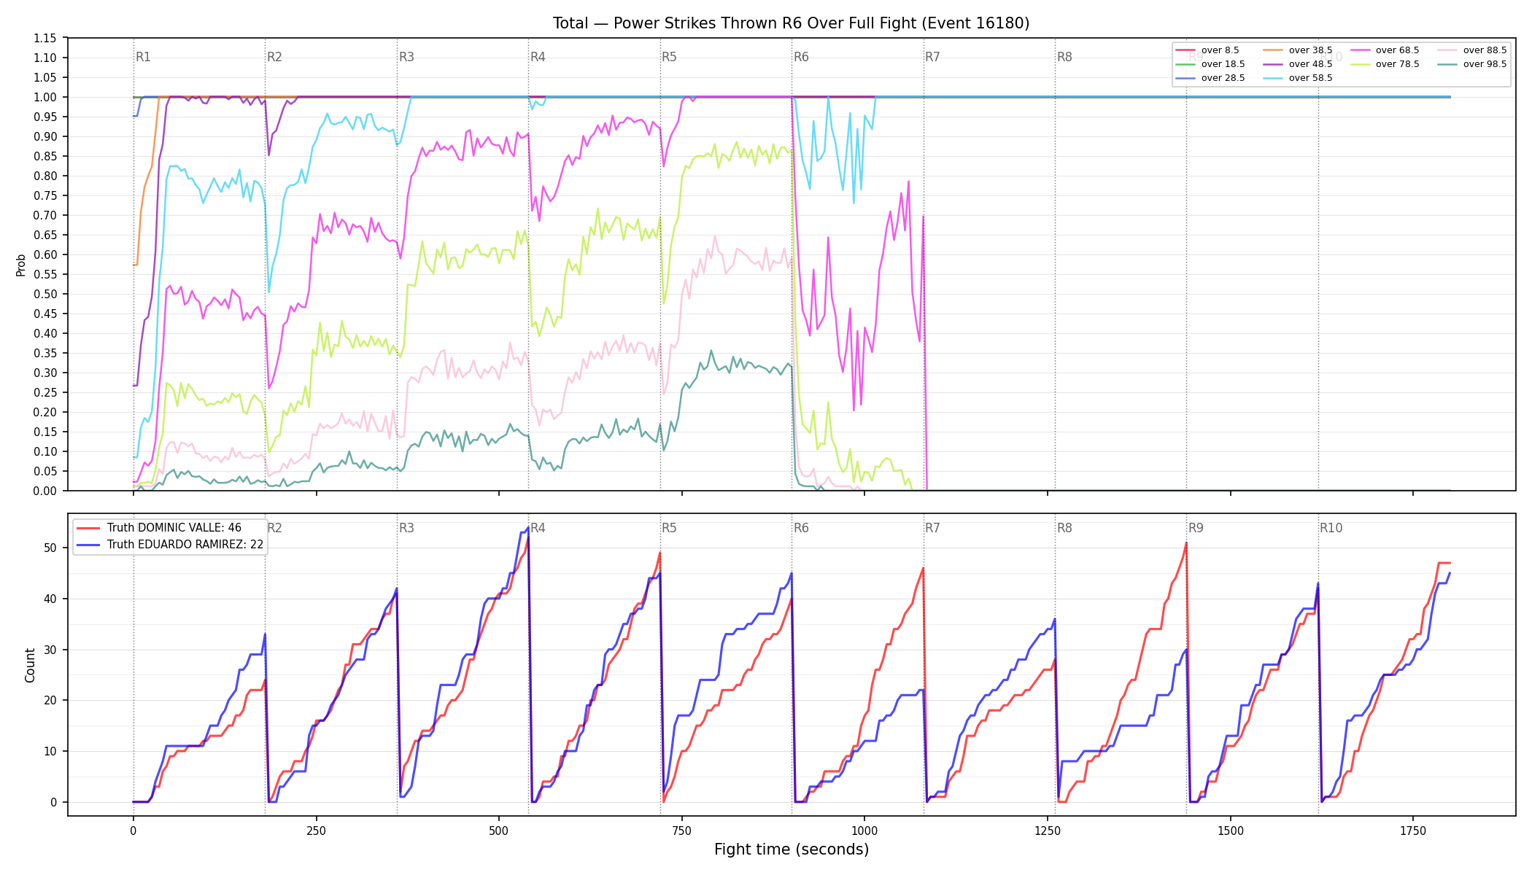The height and width of the screenshot is (875, 1532).
Task: Select the R5 round label in the Count chart
Action: pos(669,528)
